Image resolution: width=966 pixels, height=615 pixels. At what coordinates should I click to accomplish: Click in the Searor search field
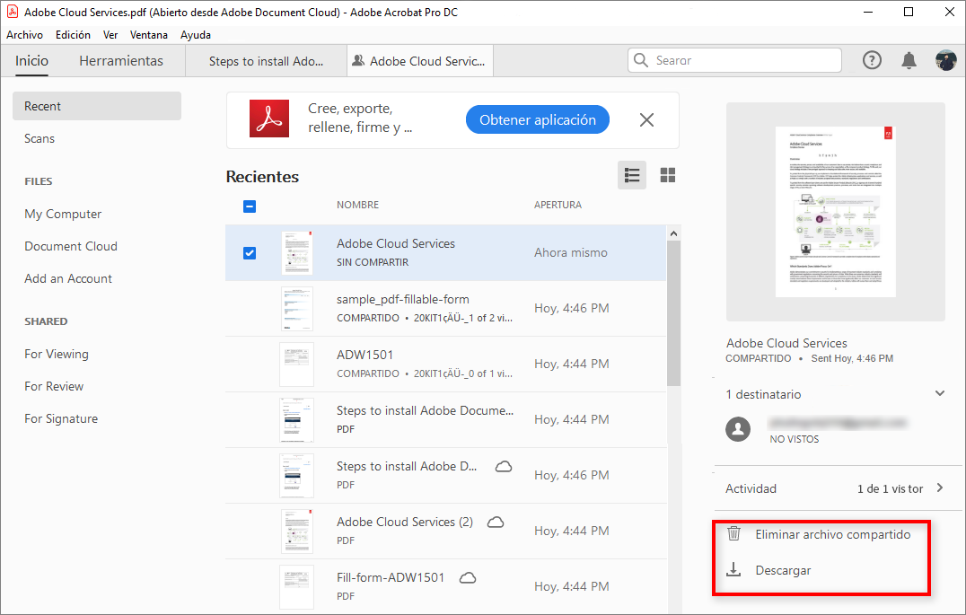734,60
